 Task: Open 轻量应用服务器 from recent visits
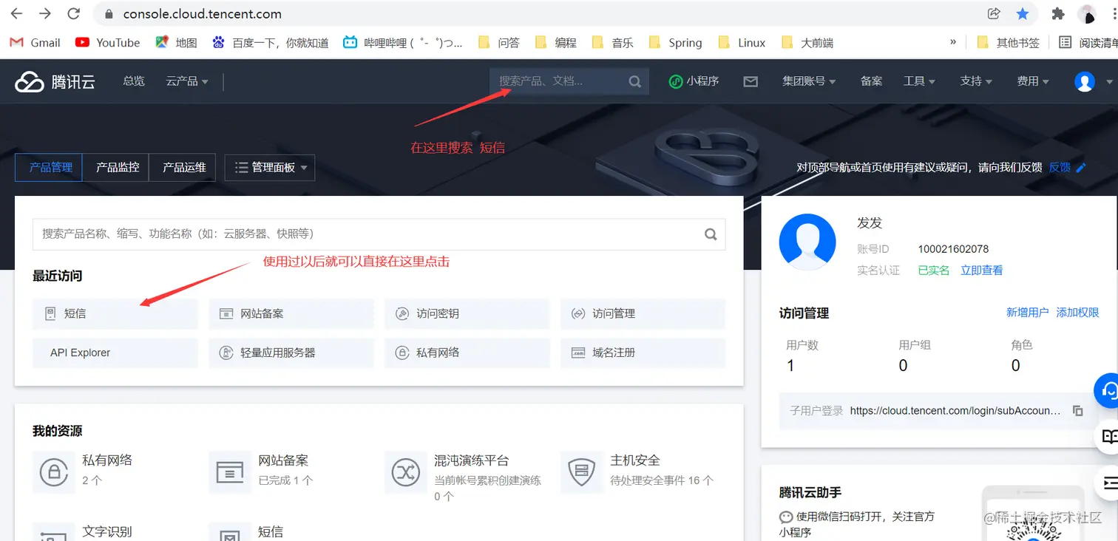(291, 353)
